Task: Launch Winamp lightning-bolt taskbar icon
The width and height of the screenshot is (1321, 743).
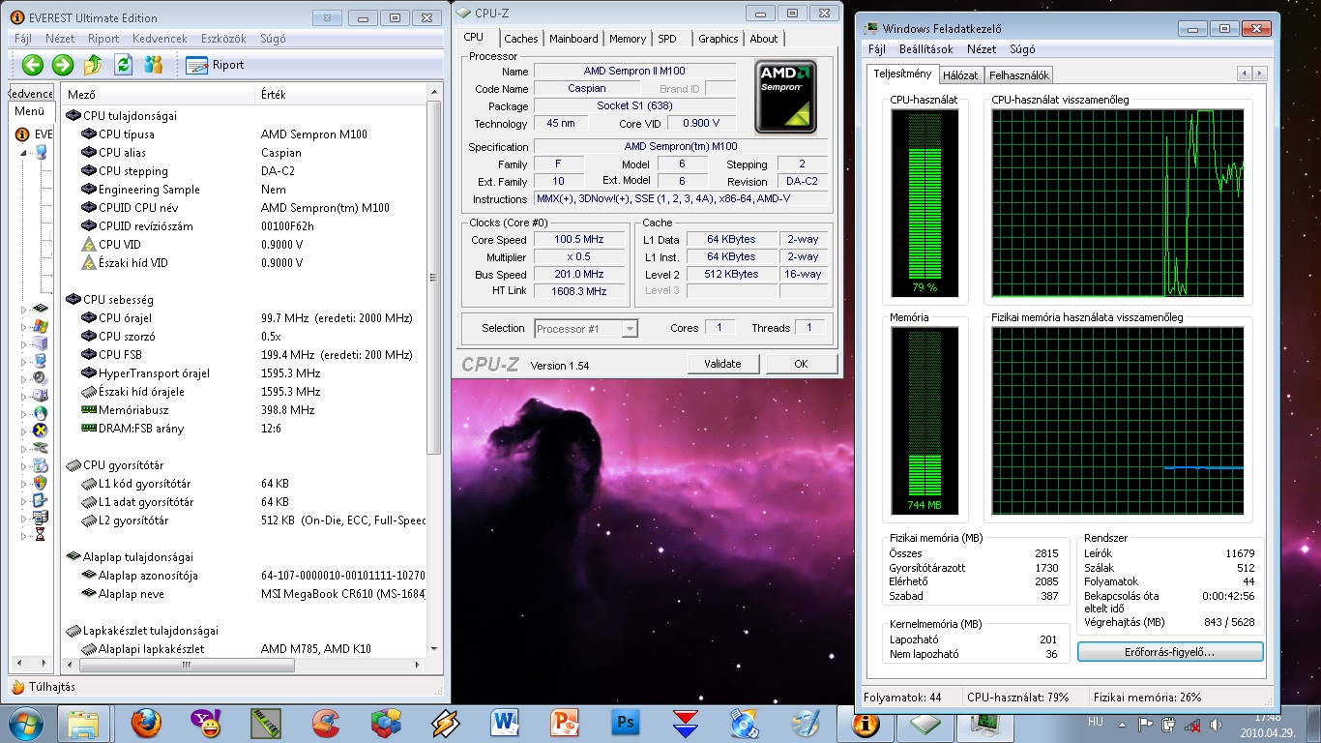Action: click(x=445, y=724)
